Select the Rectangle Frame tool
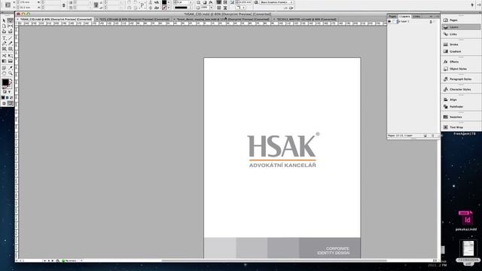The width and height of the screenshot is (482, 271). tap(4, 49)
